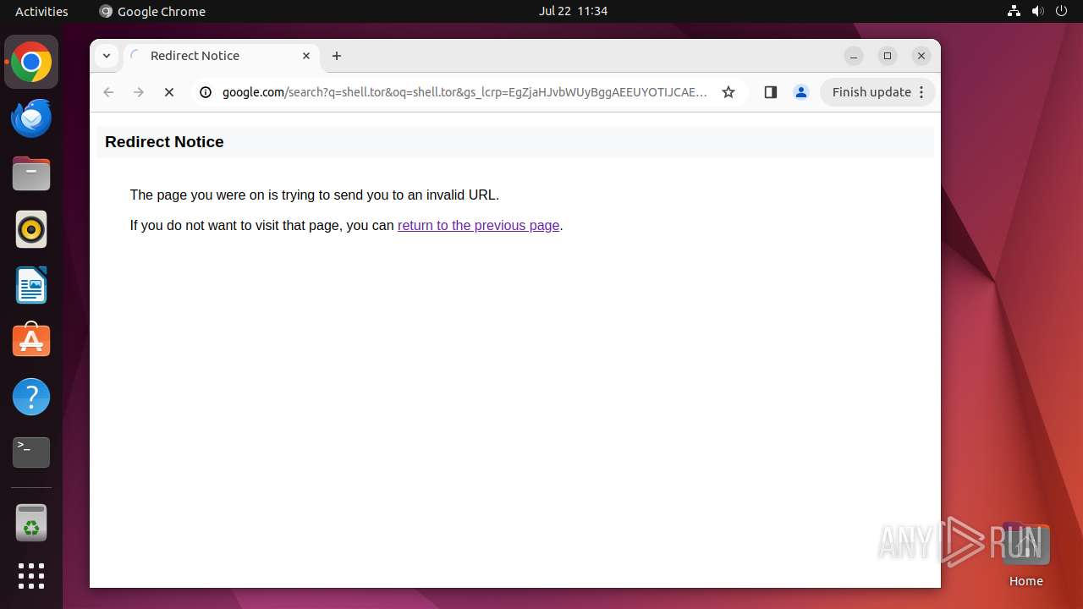Open Ubuntu Software store from the dock
The height and width of the screenshot is (609, 1083).
(31, 341)
